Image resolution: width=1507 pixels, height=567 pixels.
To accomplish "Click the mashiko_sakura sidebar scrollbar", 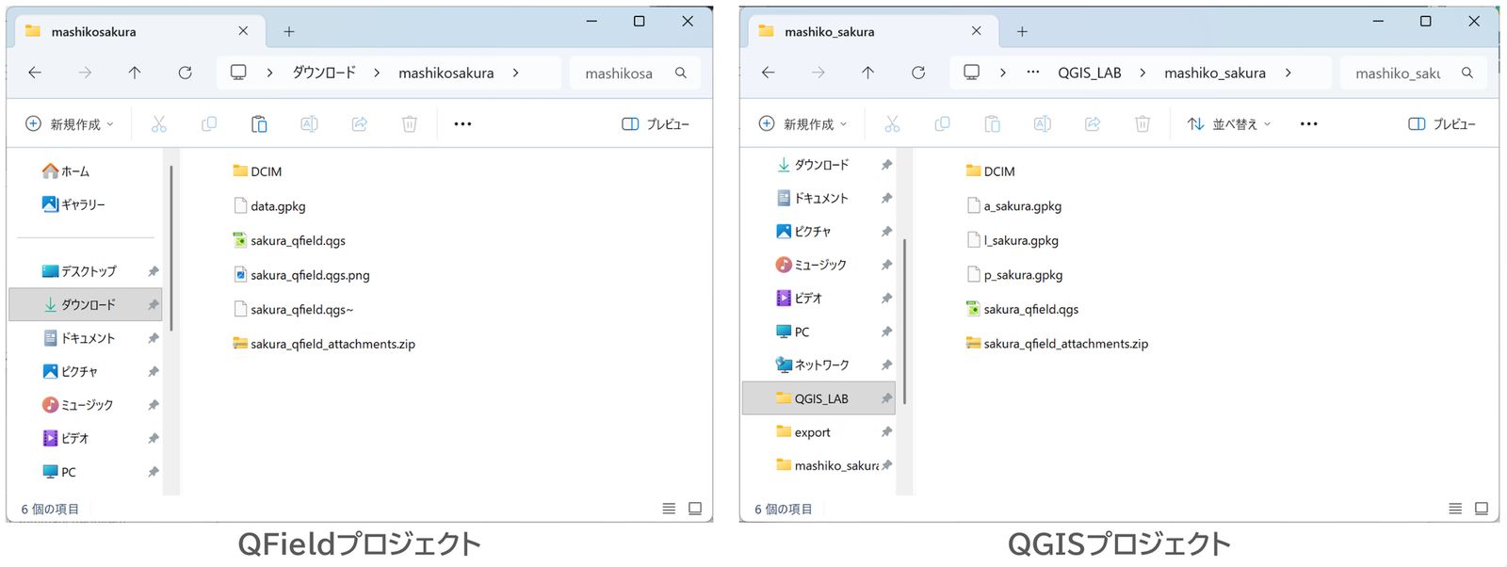I will (x=904, y=320).
